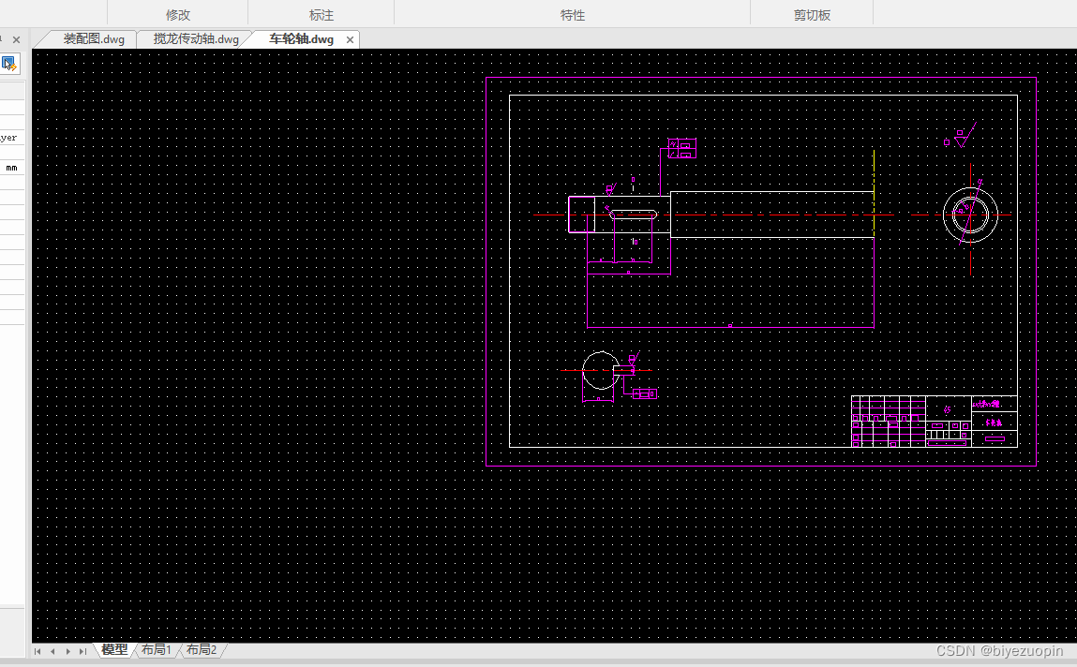
Task: Expand the 标注 ribbon panel label
Action: 321,15
